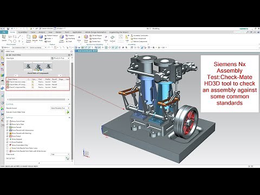Switch to the View ribbon tab
Viewport: 260px width, 195px height.
[x=50, y=32]
